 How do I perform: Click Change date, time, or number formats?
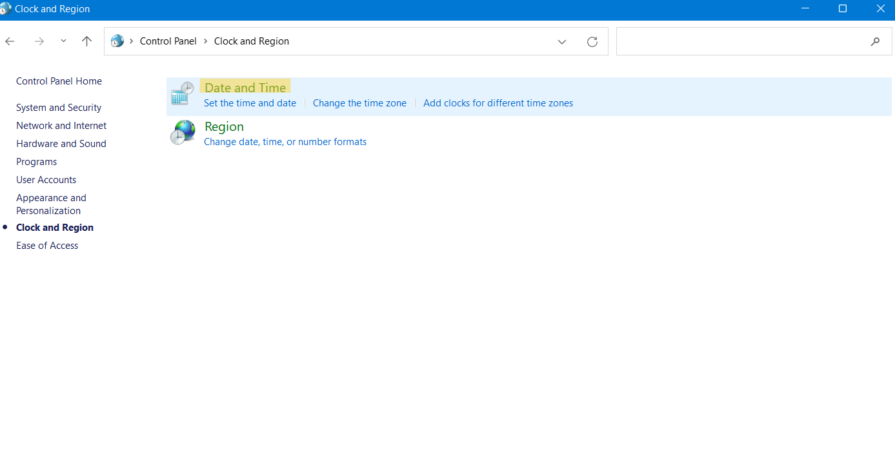point(285,142)
